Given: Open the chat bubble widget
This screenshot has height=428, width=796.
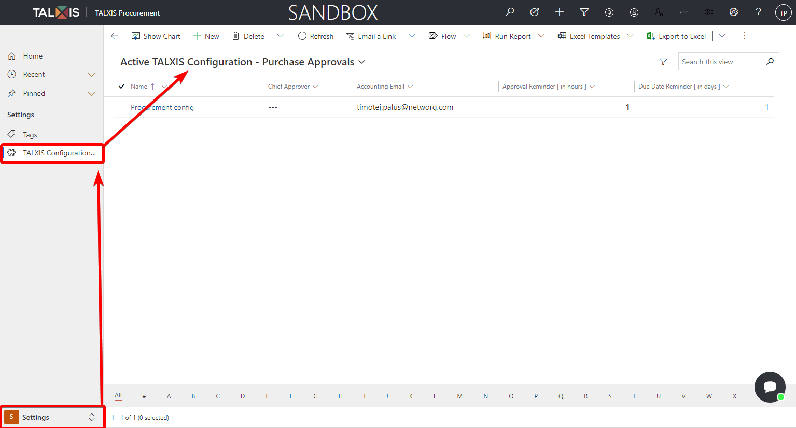Looking at the screenshot, I should pyautogui.click(x=770, y=387).
